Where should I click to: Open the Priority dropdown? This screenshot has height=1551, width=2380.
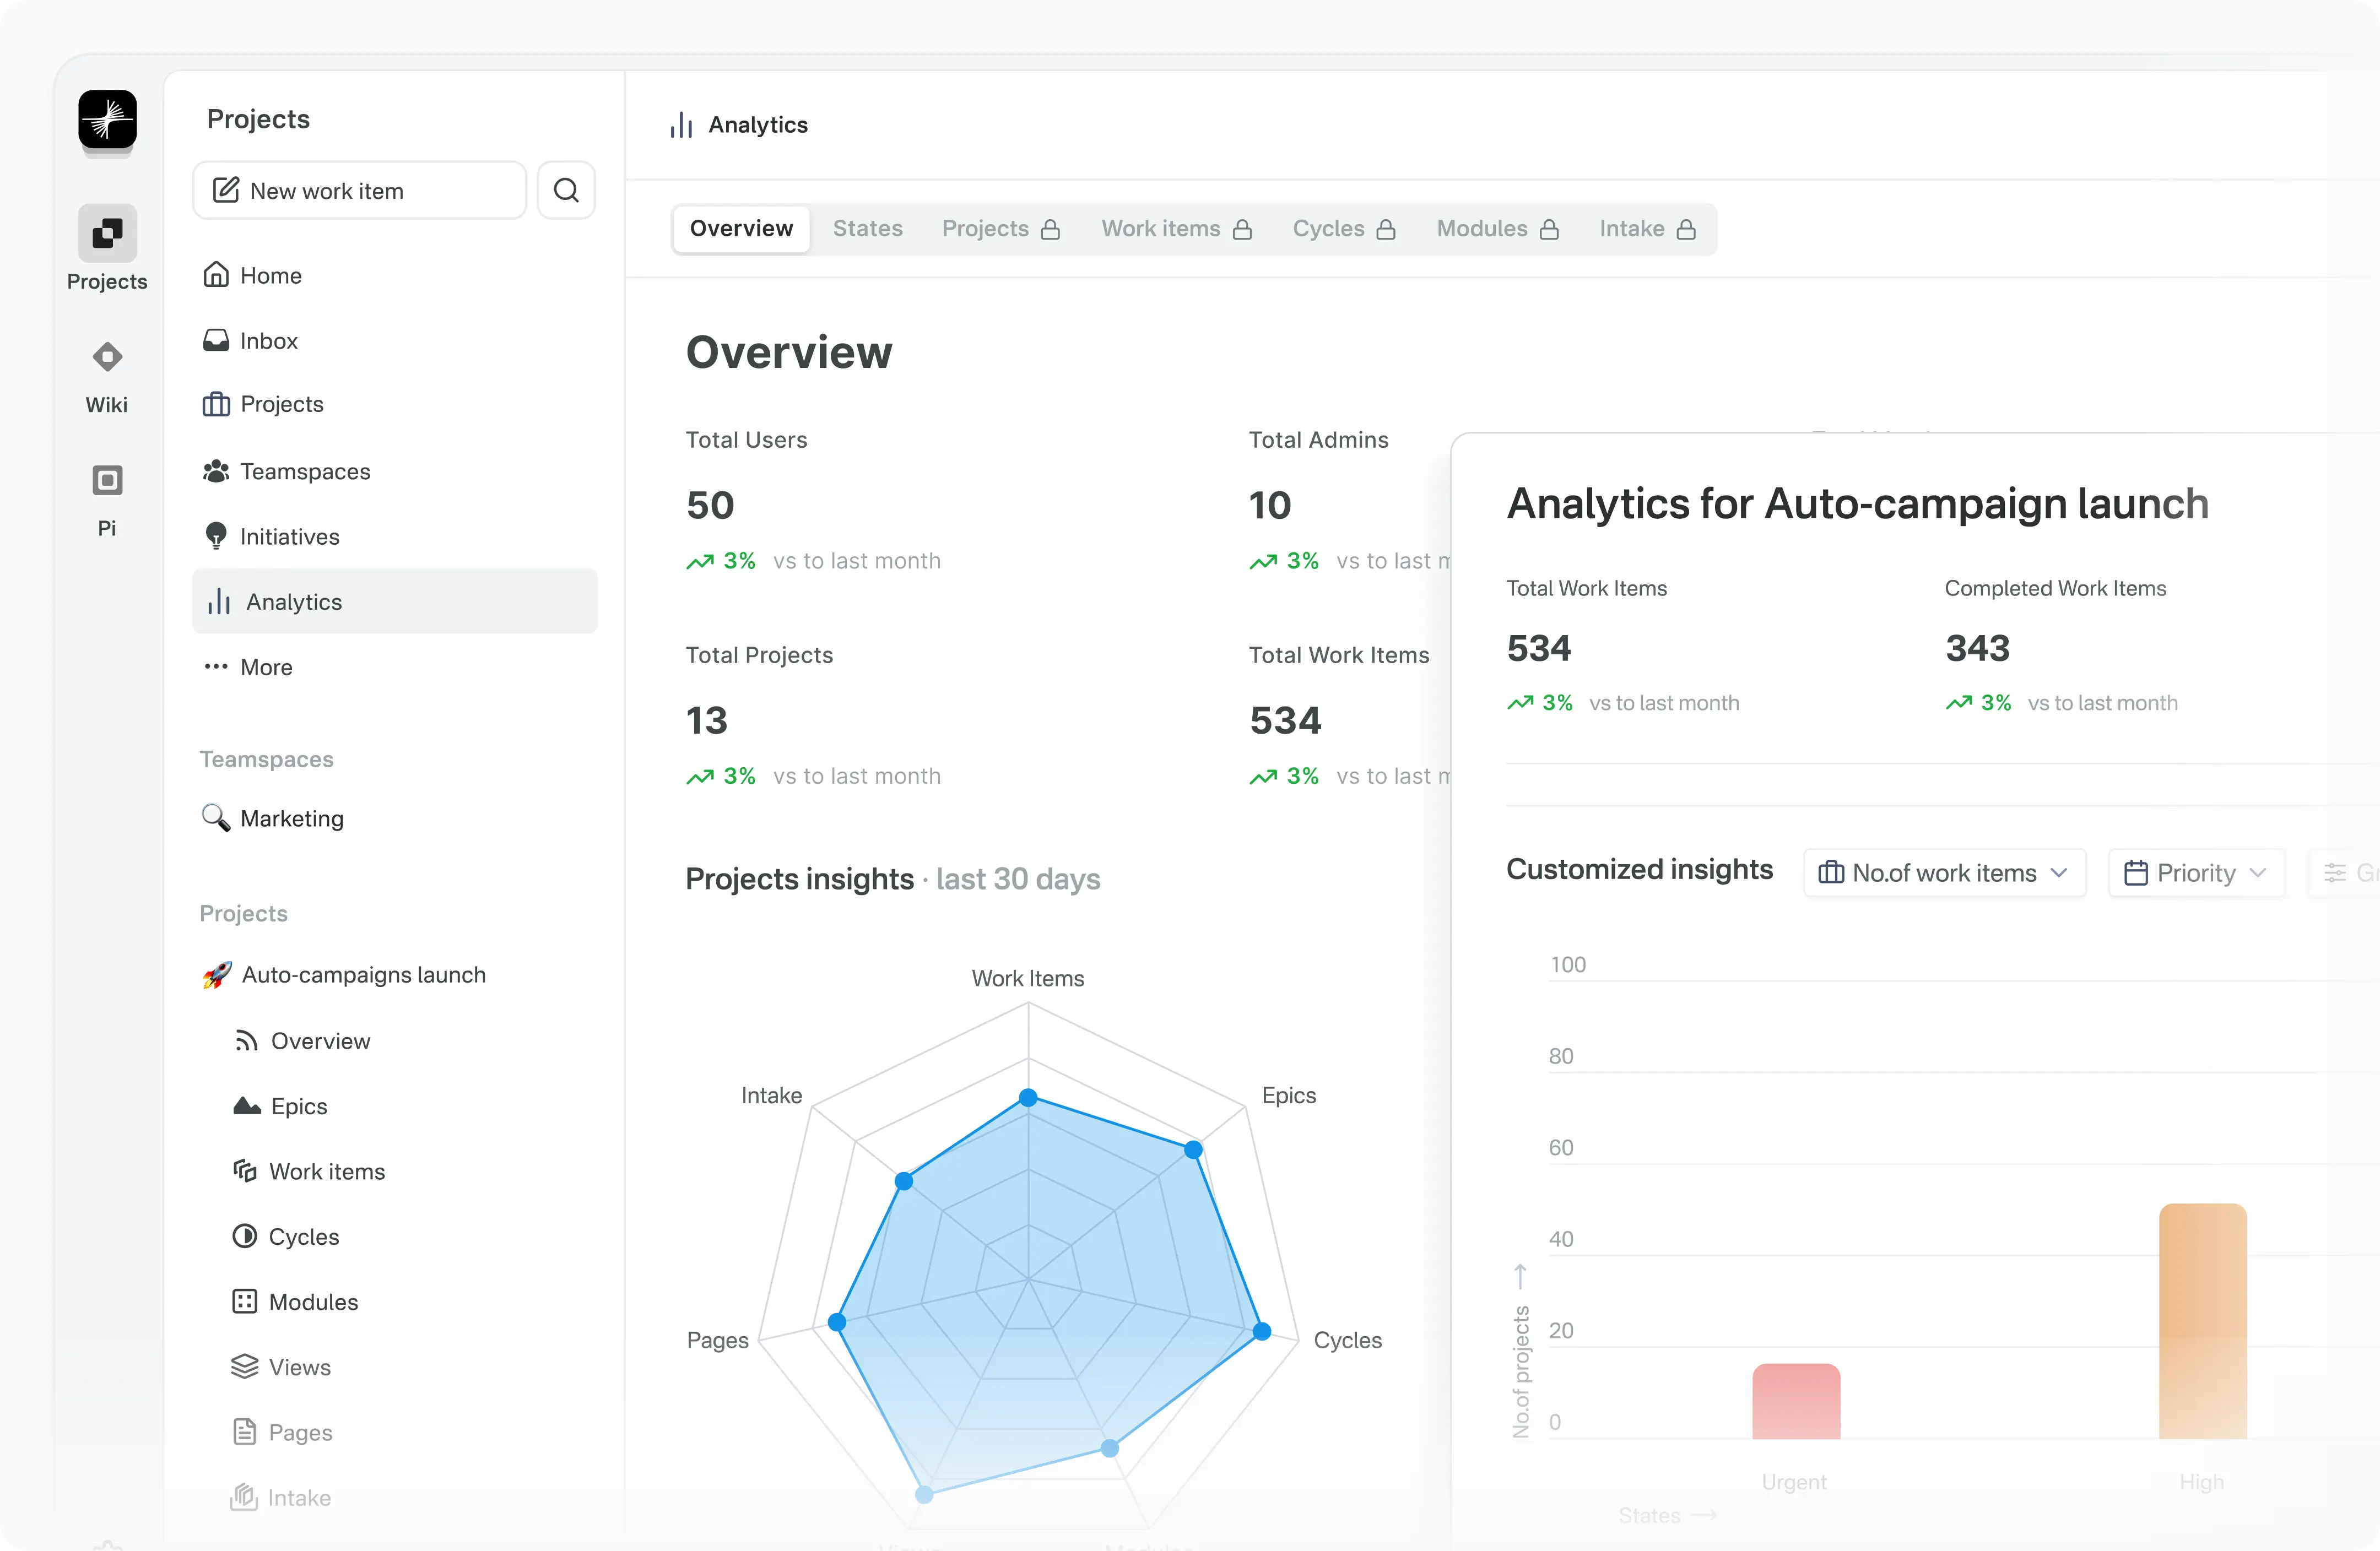[x=2195, y=873]
